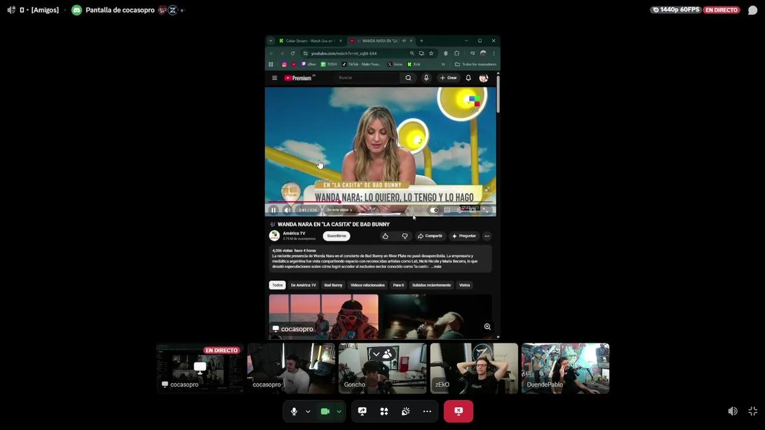The width and height of the screenshot is (765, 430).
Task: Click the Preguntar button
Action: 464,236
